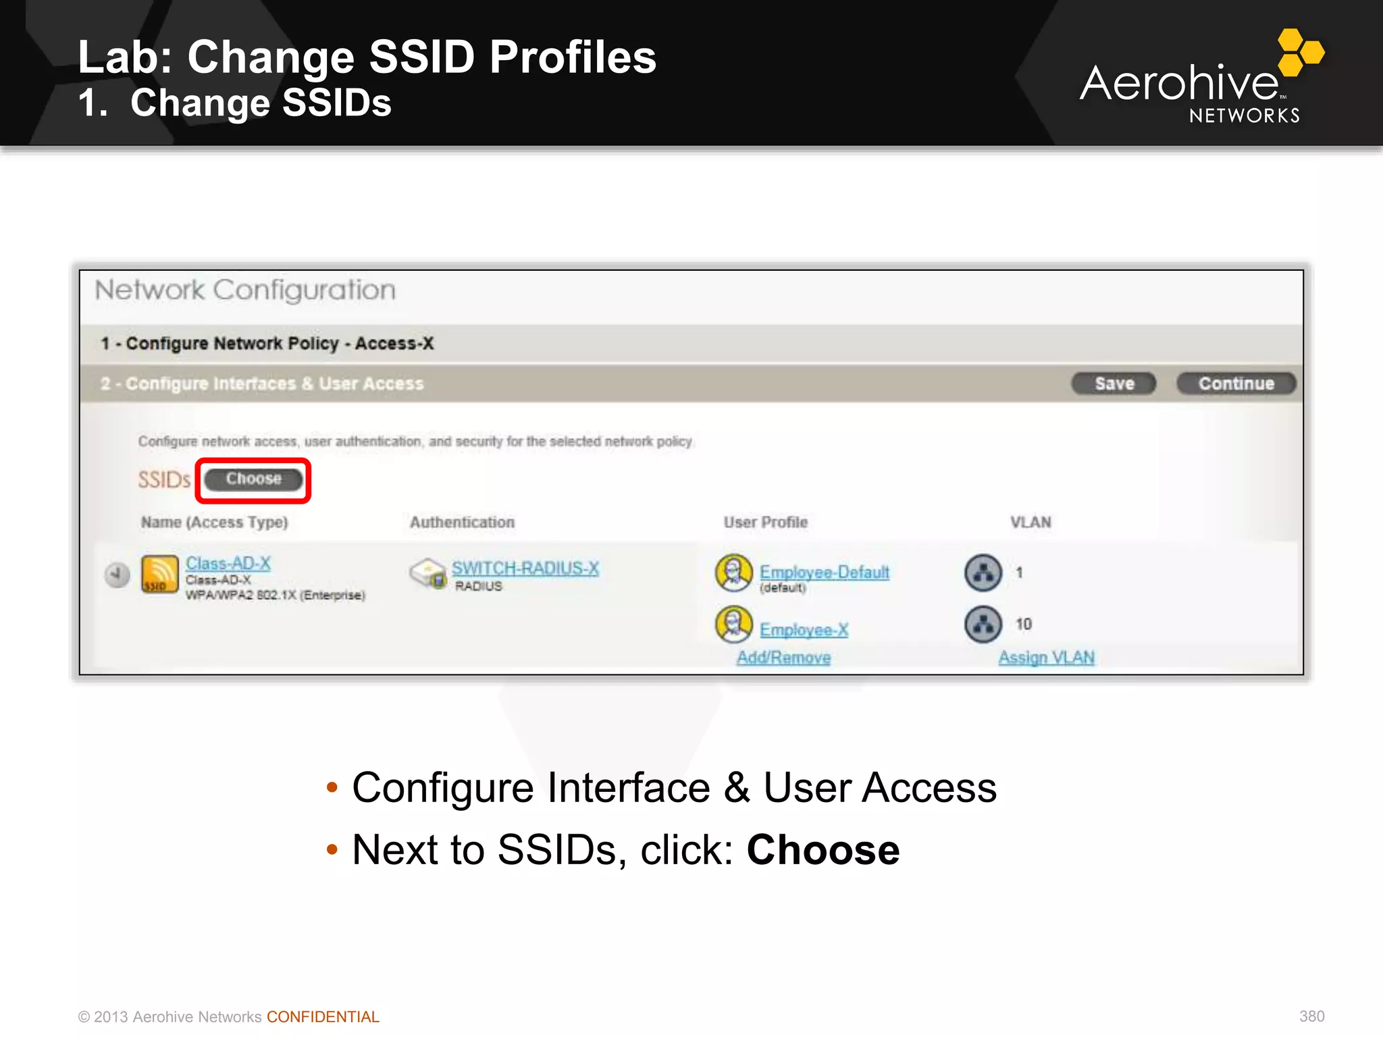The image size is (1383, 1037).
Task: Open section 1 - Configure Network Policy - Access-X
Action: pos(691,344)
